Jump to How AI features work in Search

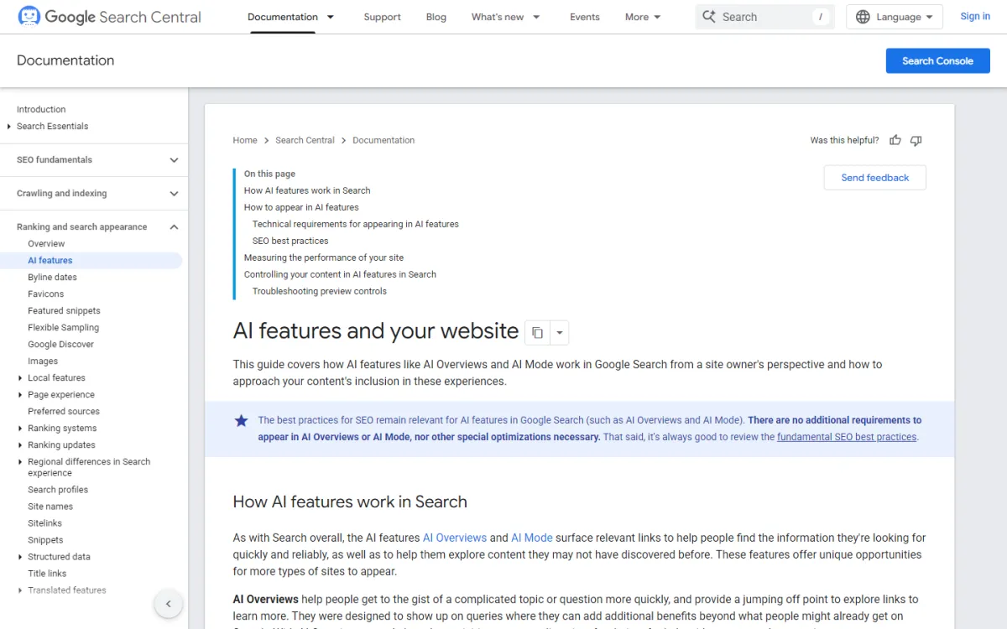click(307, 190)
